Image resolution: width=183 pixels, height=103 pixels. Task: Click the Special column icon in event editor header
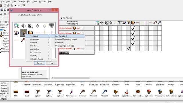pyautogui.click(x=97, y=23)
